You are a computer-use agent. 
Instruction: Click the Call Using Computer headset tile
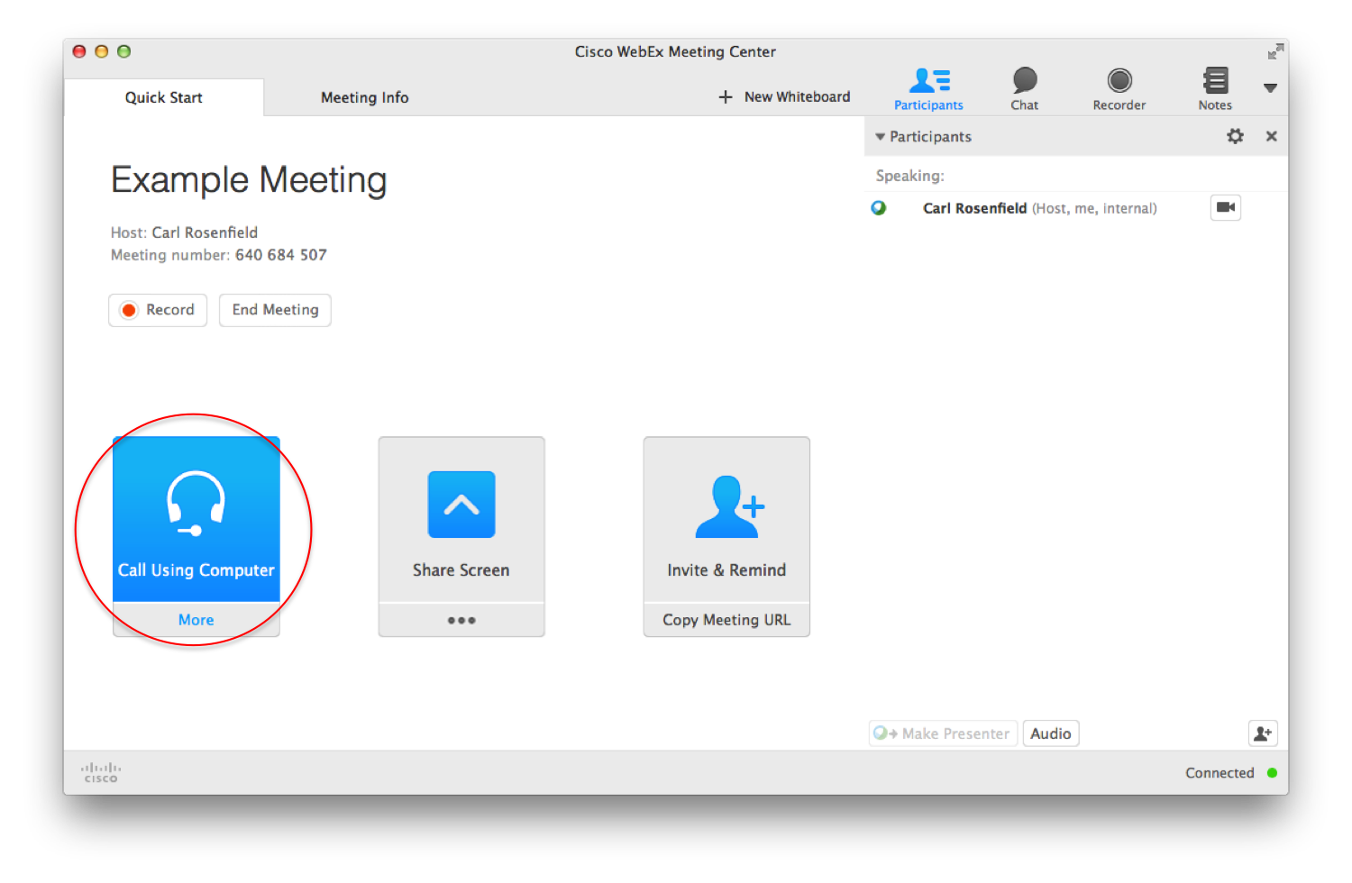(x=196, y=519)
